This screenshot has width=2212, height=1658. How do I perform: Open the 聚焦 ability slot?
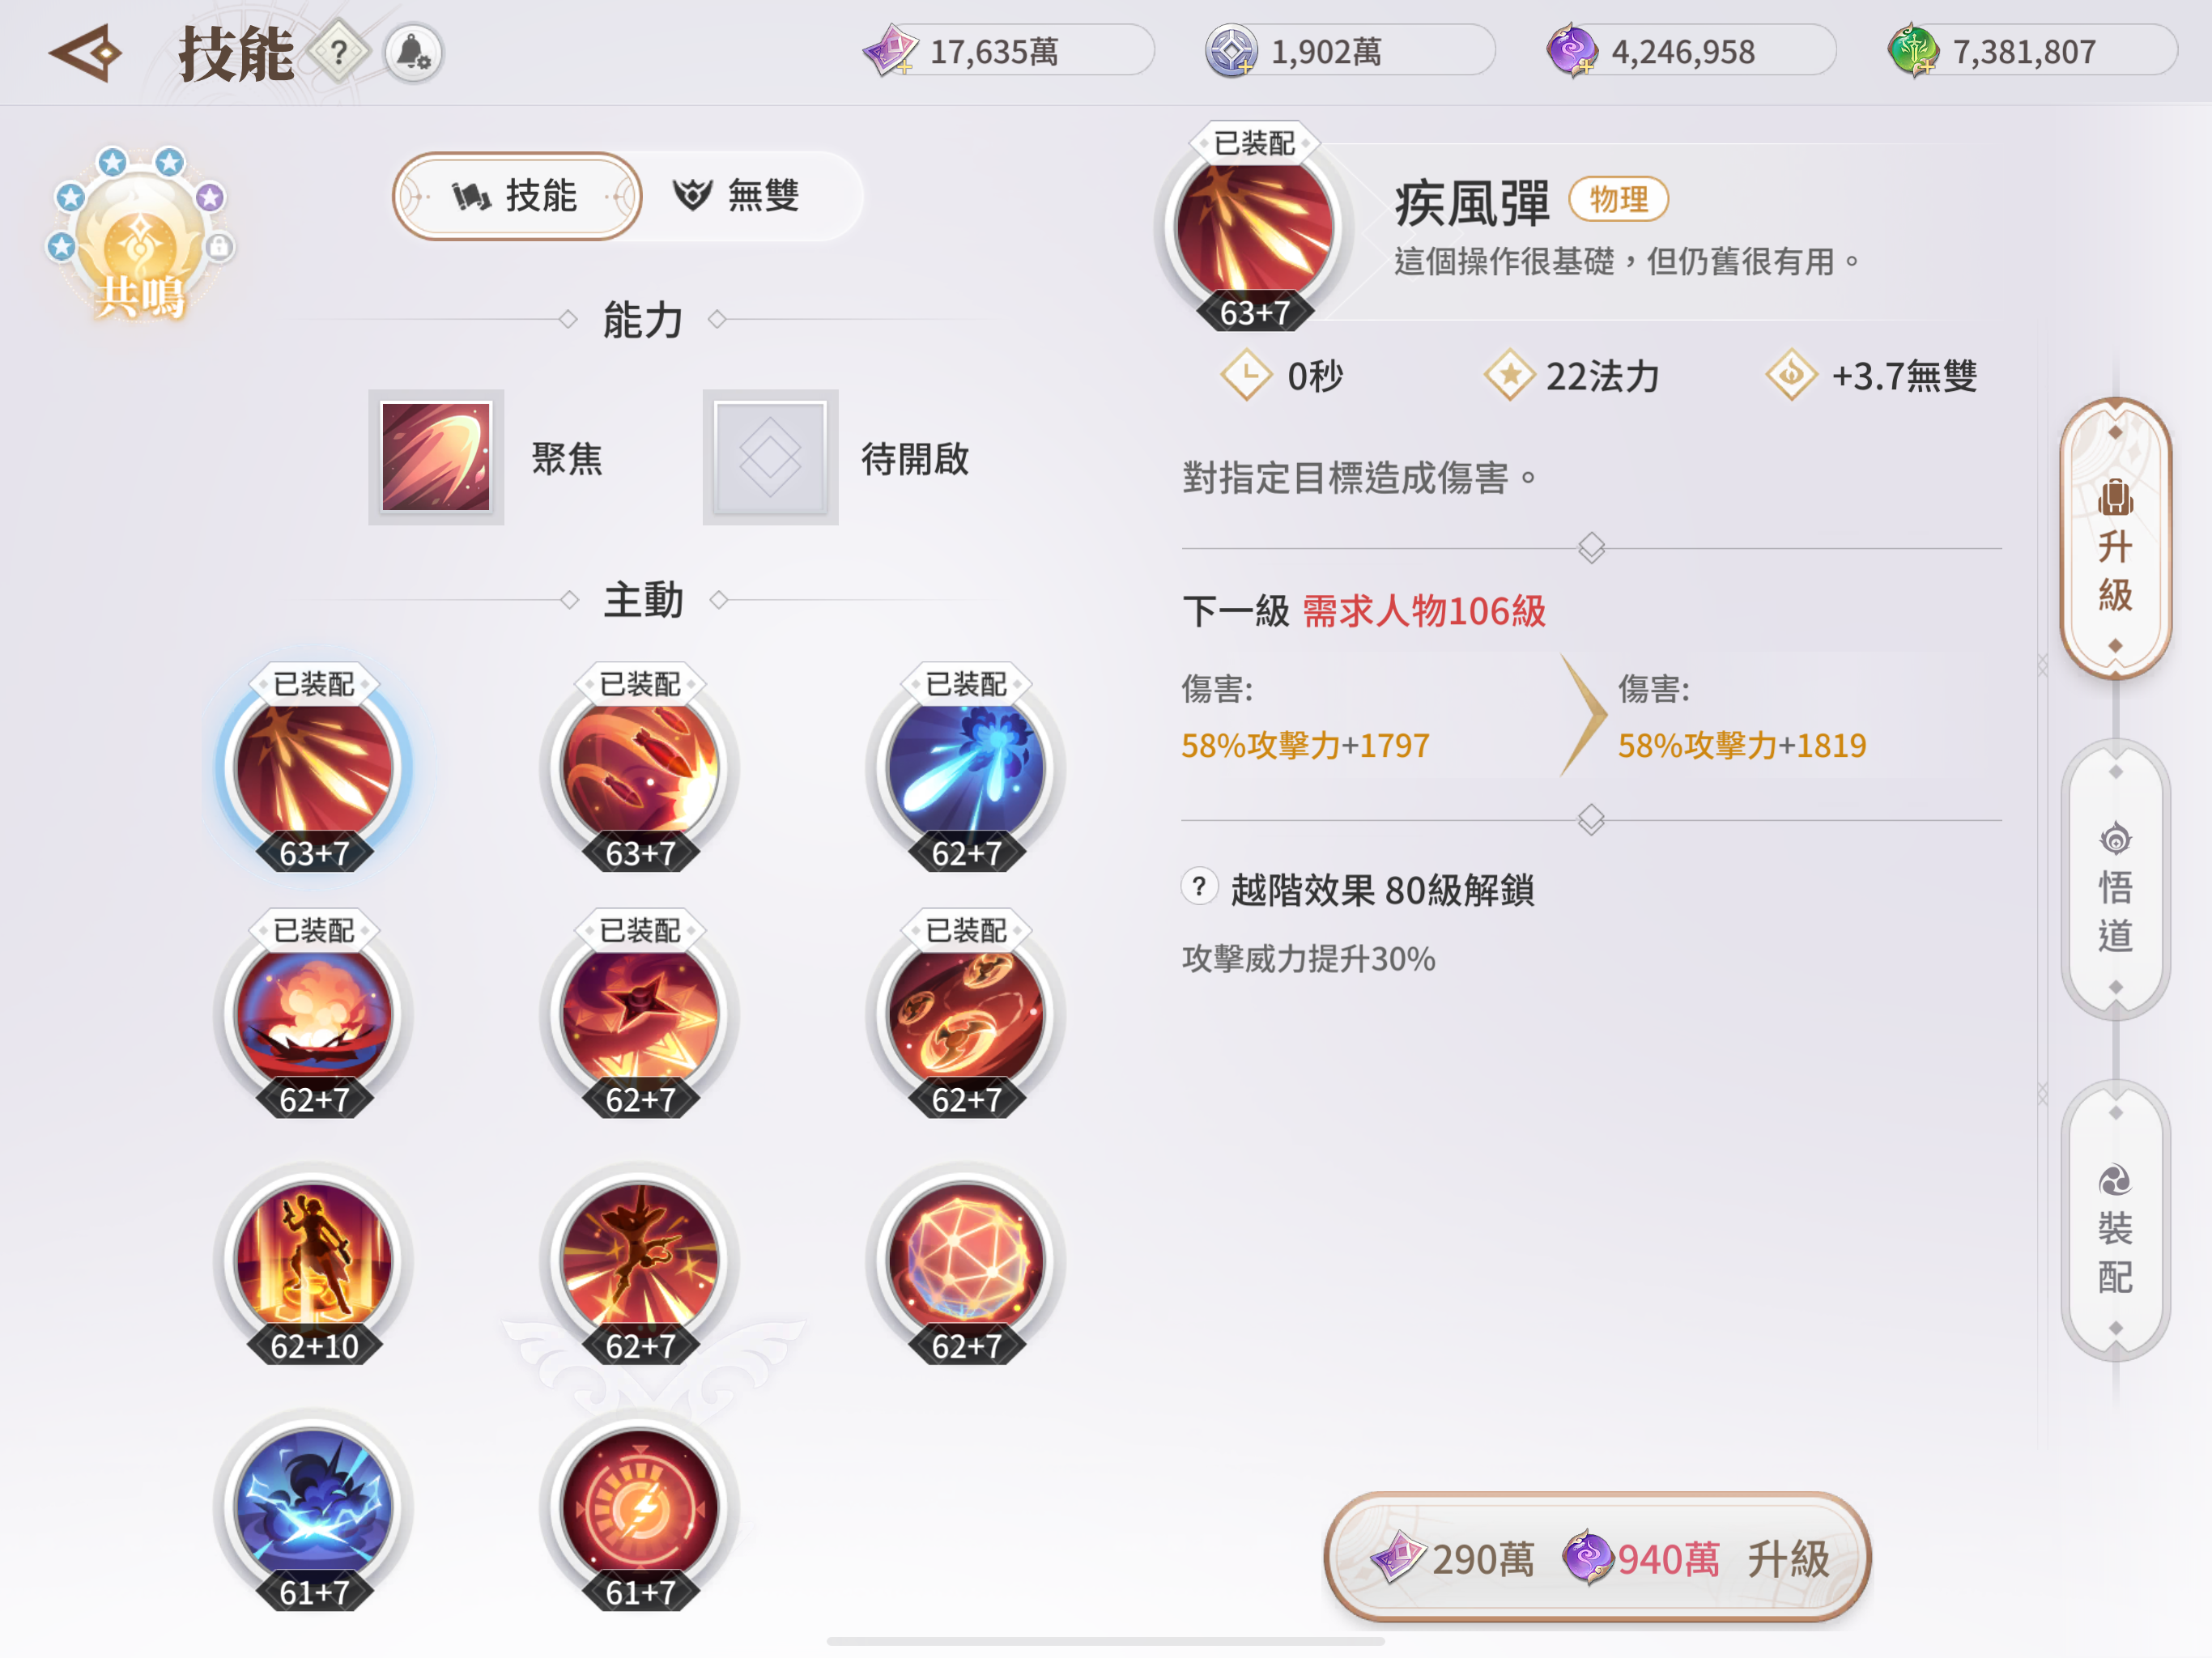pyautogui.click(x=436, y=457)
